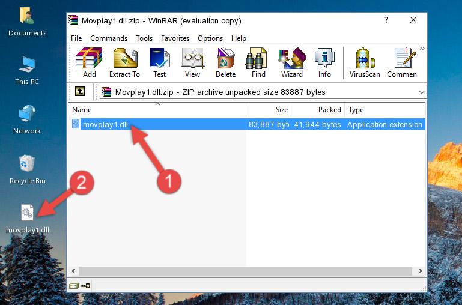Viewport: 462px width, 305px height.
Task: Sort by the Size column header
Action: pyautogui.click(x=269, y=110)
